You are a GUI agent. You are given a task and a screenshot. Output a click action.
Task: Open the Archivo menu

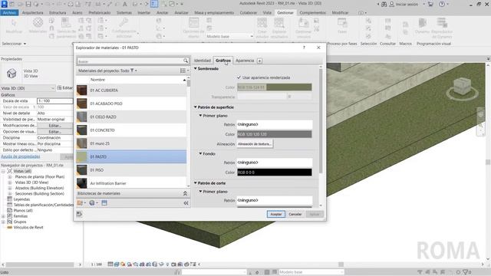pyautogui.click(x=9, y=12)
